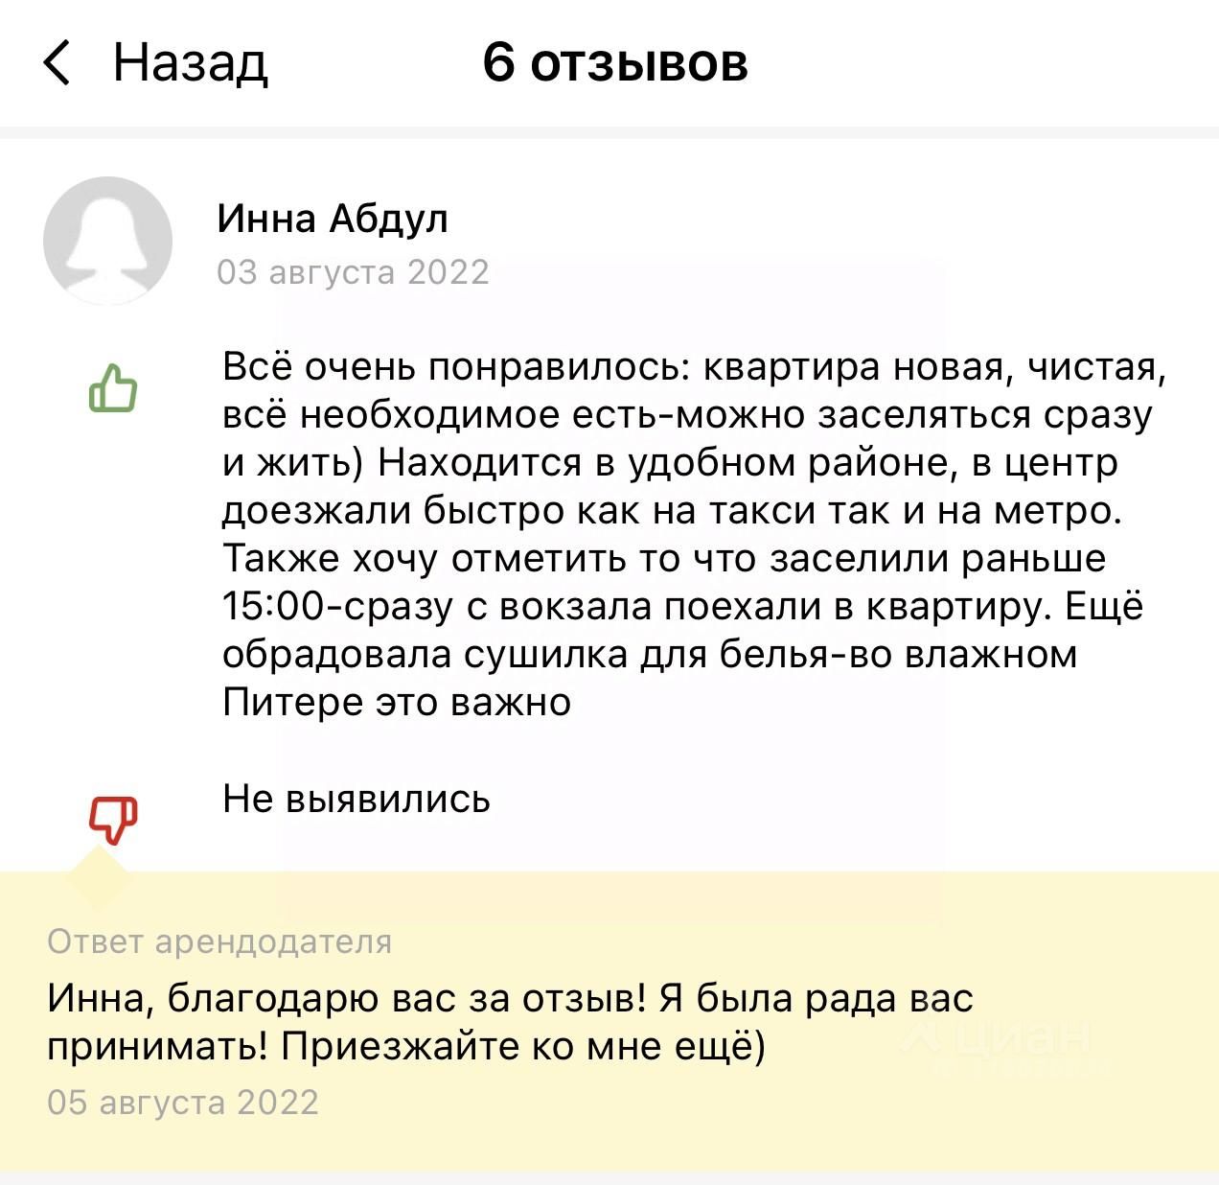Viewport: 1219px width, 1185px height.
Task: Click the reviewer name Инна Абдул
Action: pyautogui.click(x=333, y=219)
